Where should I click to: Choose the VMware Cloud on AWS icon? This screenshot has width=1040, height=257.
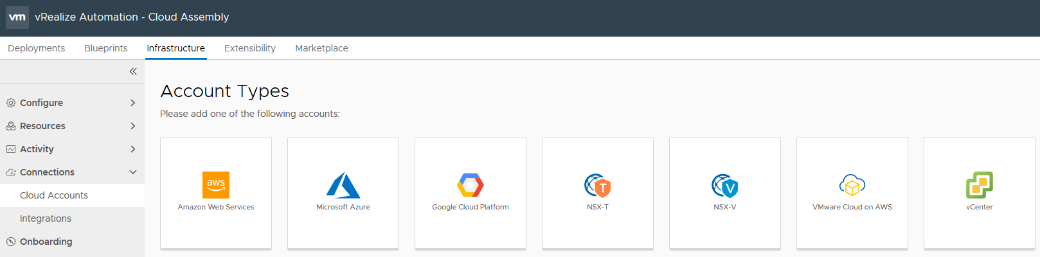(852, 185)
